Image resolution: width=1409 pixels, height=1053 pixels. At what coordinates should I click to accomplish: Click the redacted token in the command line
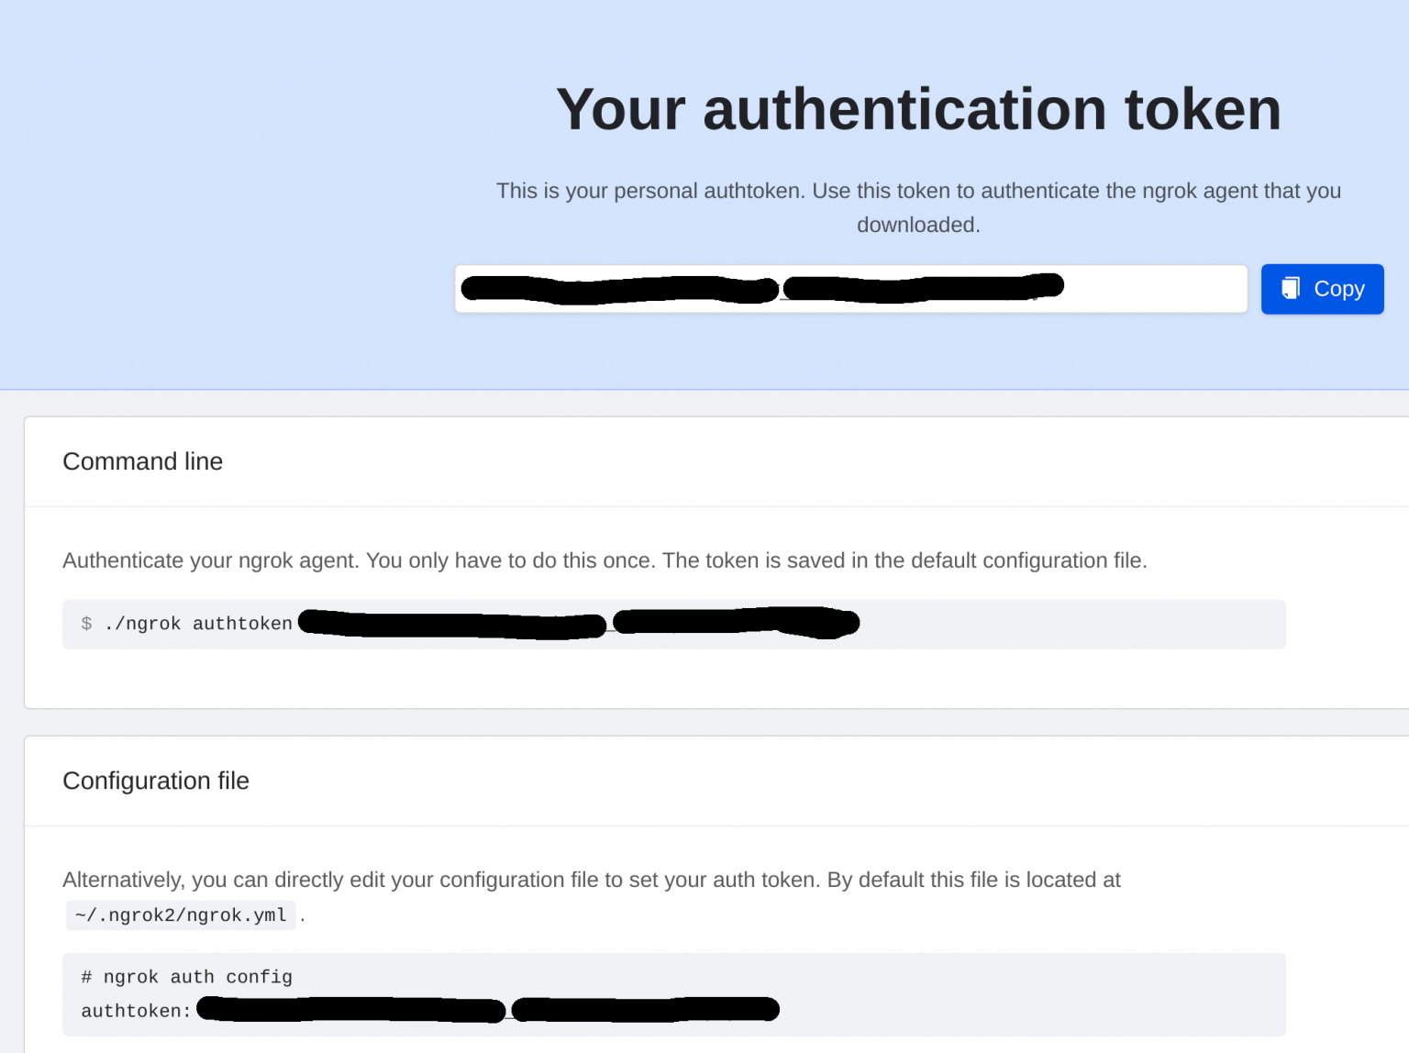(578, 624)
